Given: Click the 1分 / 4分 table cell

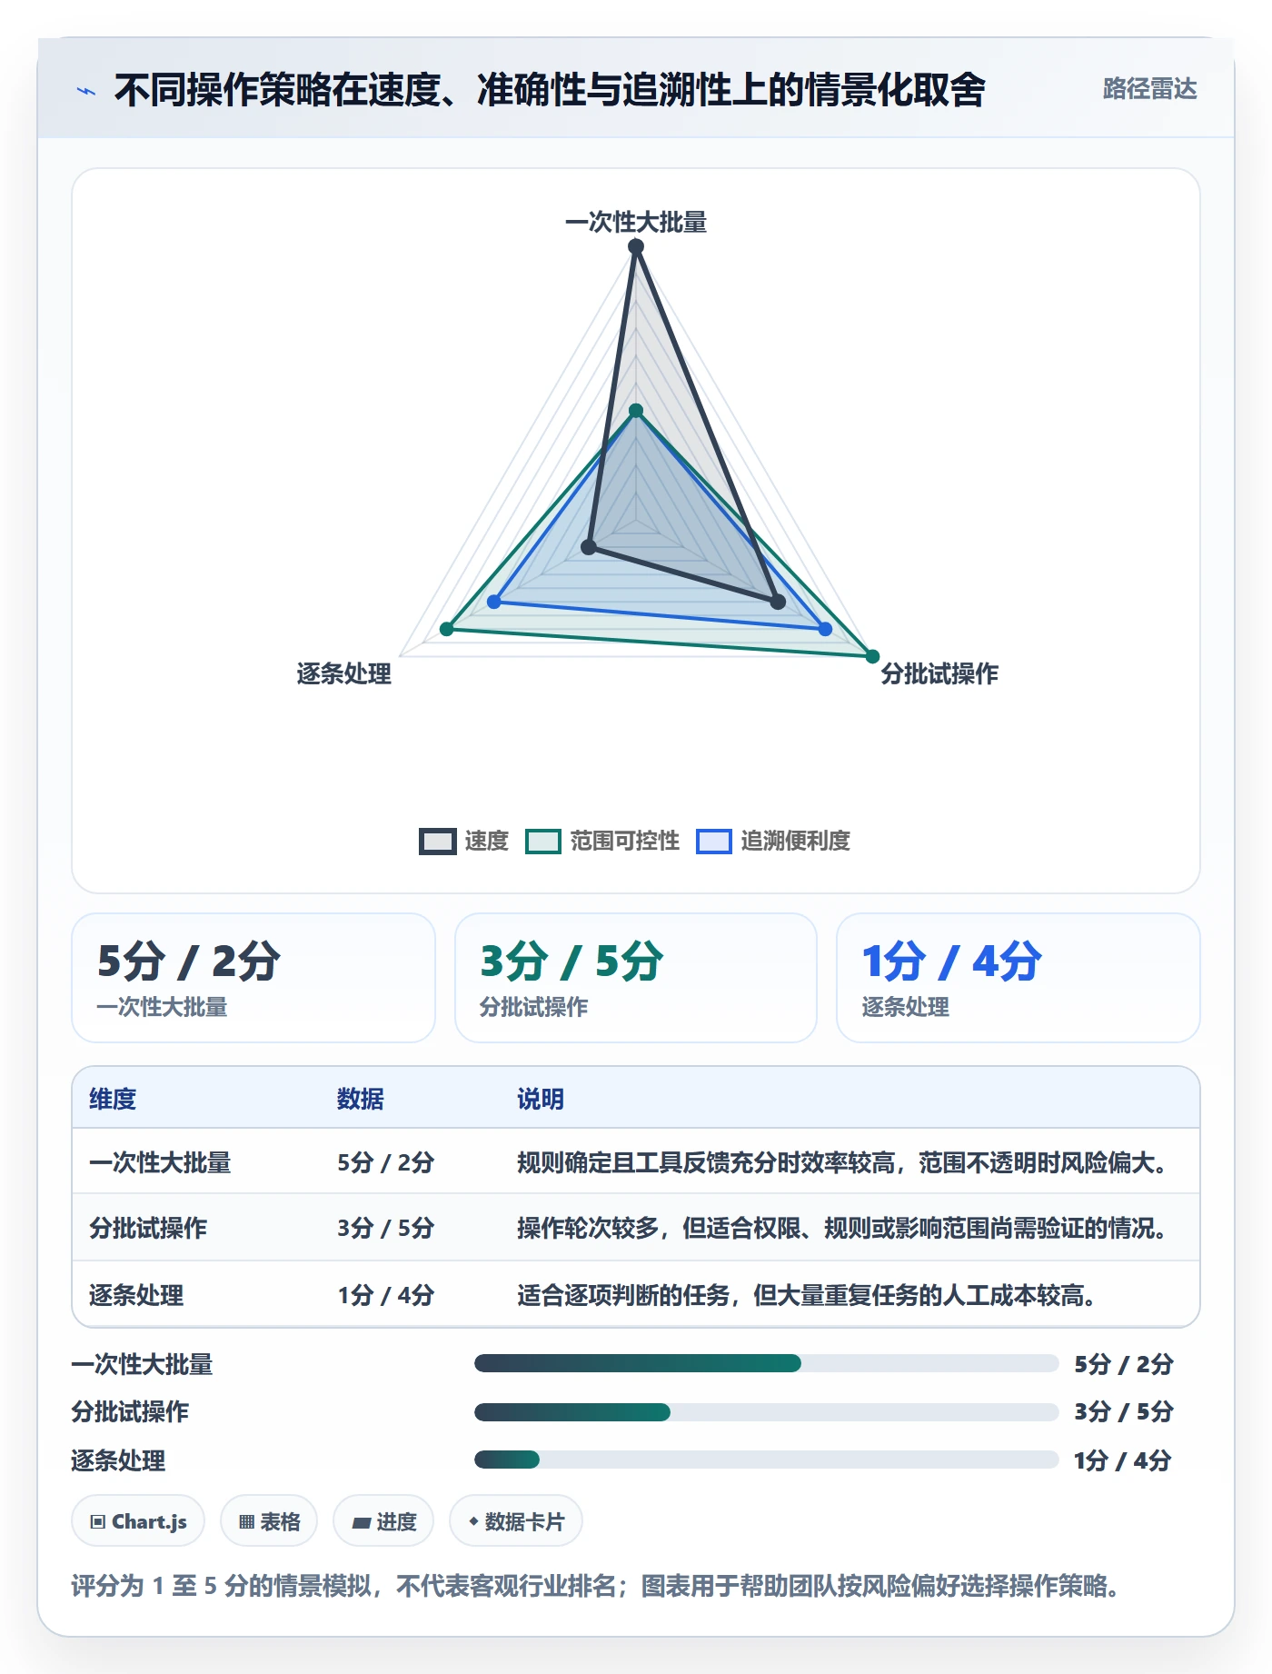Looking at the screenshot, I should [386, 1295].
